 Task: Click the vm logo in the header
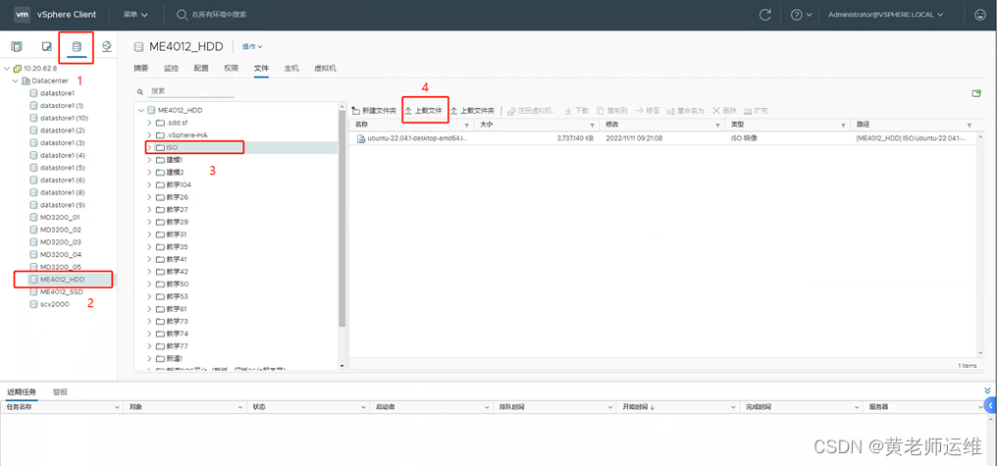coord(22,14)
